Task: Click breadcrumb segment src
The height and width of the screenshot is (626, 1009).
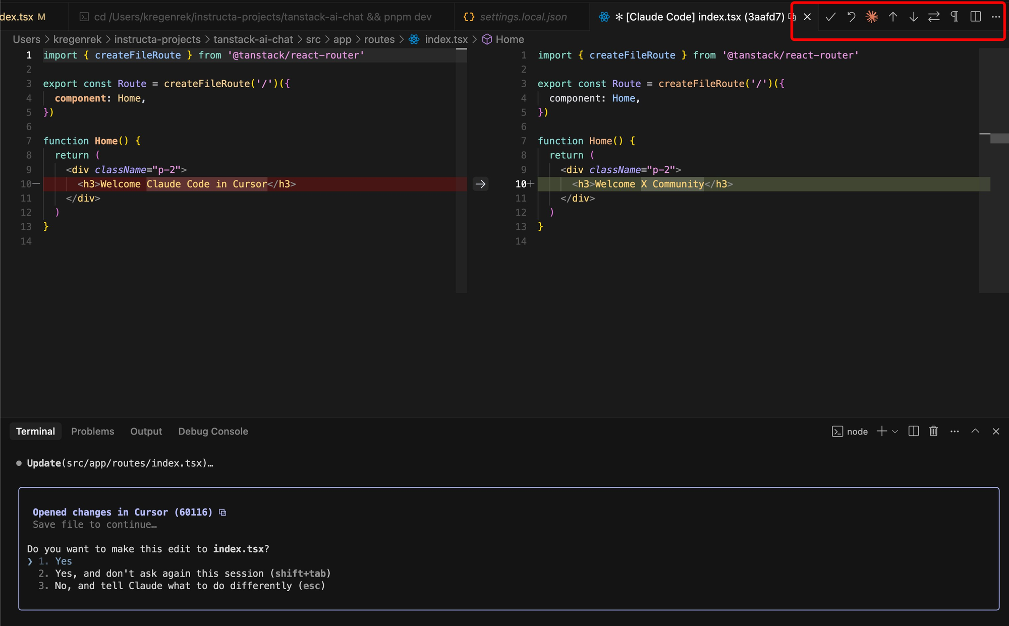Action: pyautogui.click(x=313, y=39)
